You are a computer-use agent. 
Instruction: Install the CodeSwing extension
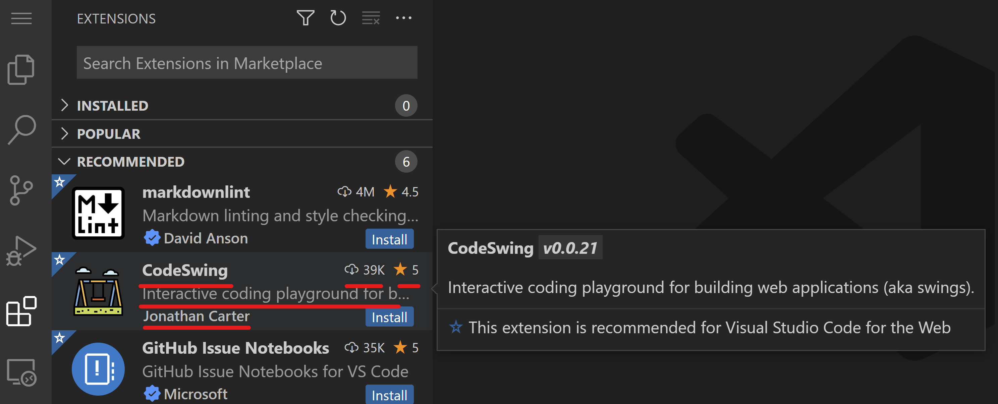click(389, 317)
